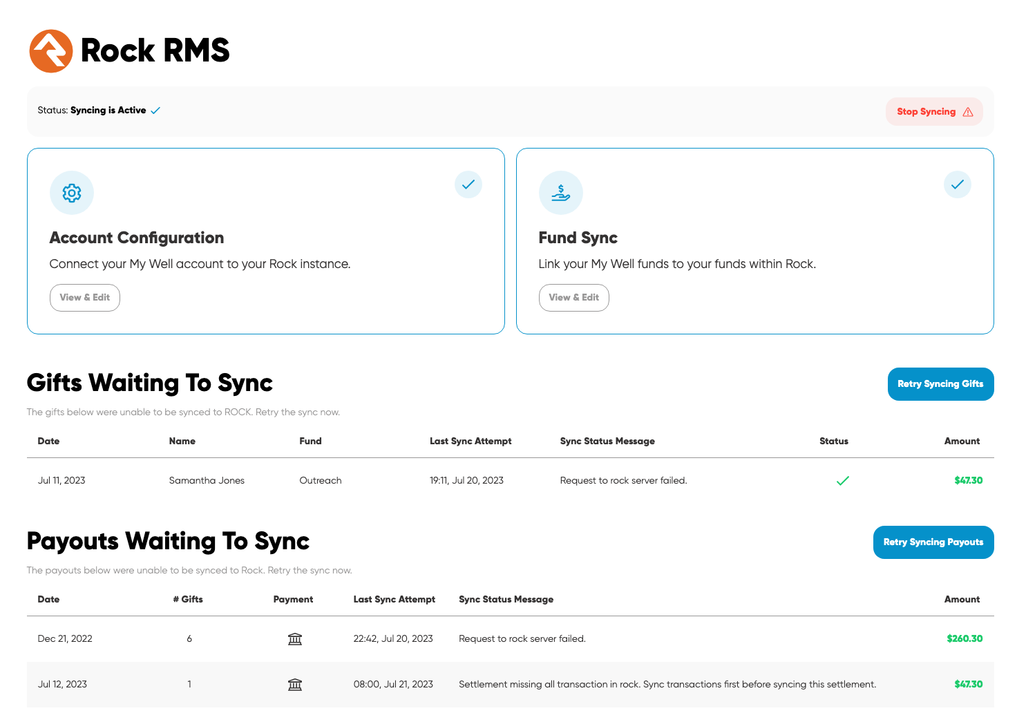Select the Samantha Jones gift row name
The width and height of the screenshot is (1026, 722).
pyautogui.click(x=207, y=481)
